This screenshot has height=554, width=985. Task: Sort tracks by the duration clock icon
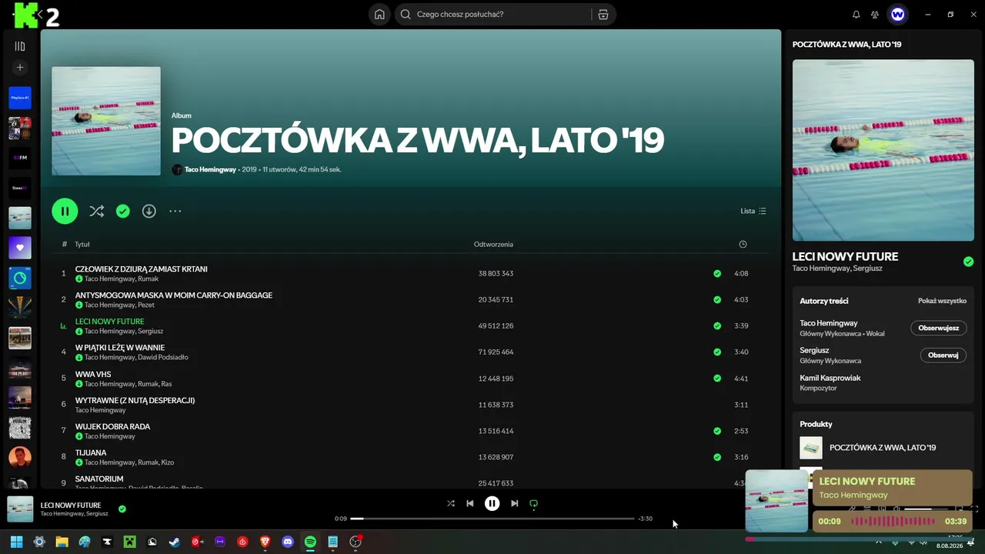(743, 245)
